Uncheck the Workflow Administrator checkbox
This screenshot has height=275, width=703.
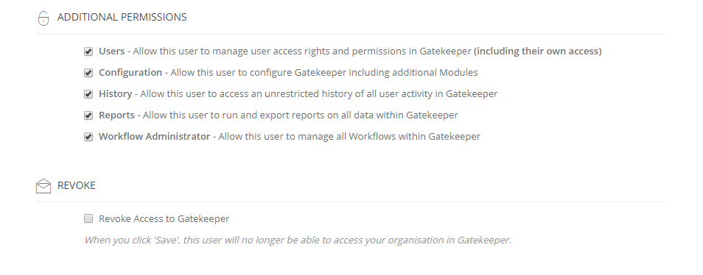tap(88, 137)
